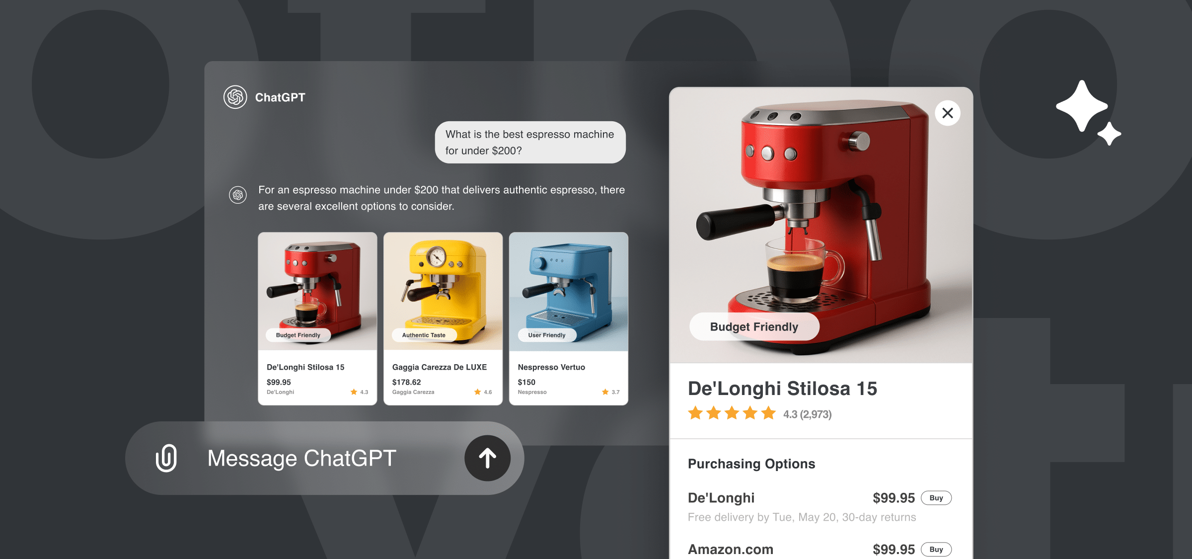The image size is (1192, 559).
Task: Click the Budget Friendly tag on large image
Action: [754, 327]
